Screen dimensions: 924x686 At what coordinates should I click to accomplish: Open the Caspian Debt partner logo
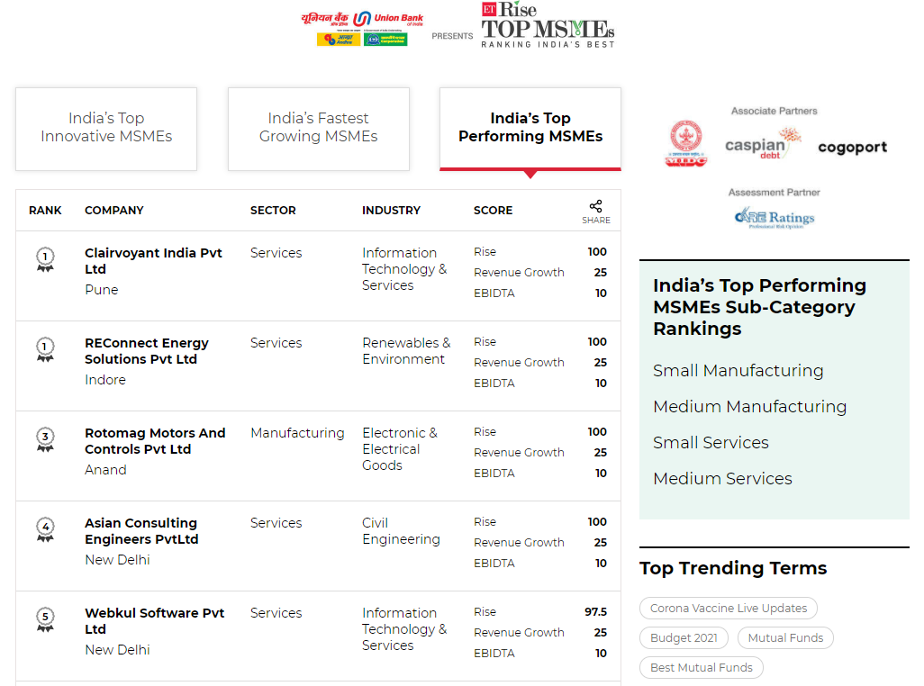pos(763,145)
